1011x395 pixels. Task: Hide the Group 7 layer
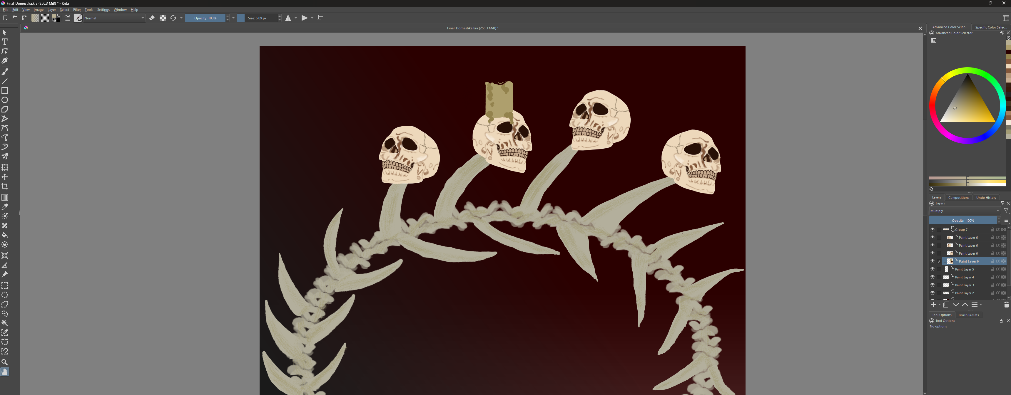(x=932, y=229)
